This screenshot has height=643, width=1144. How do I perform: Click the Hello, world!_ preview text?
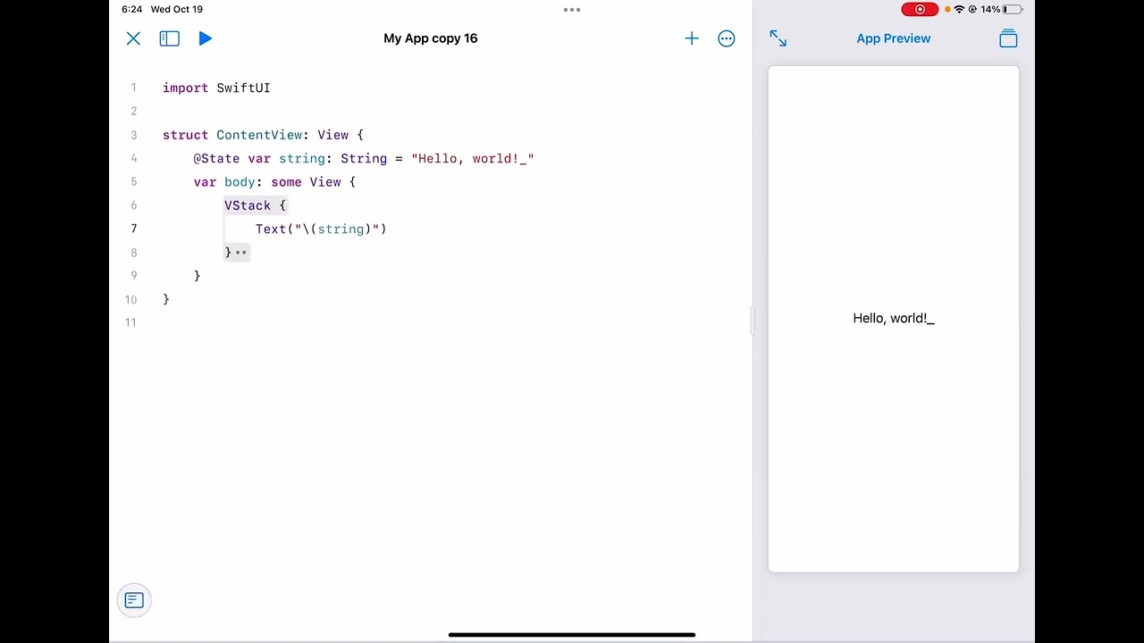click(894, 318)
